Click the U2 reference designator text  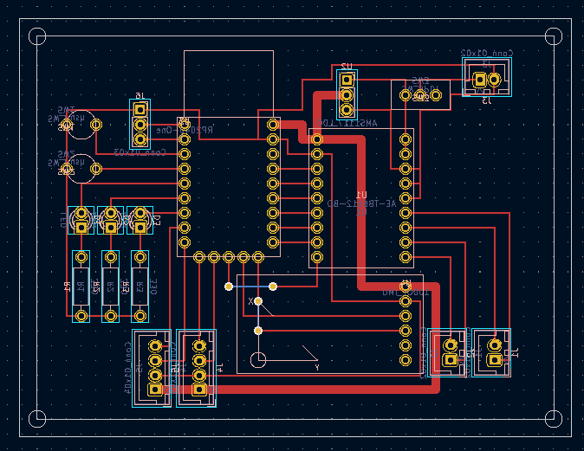coord(347,67)
